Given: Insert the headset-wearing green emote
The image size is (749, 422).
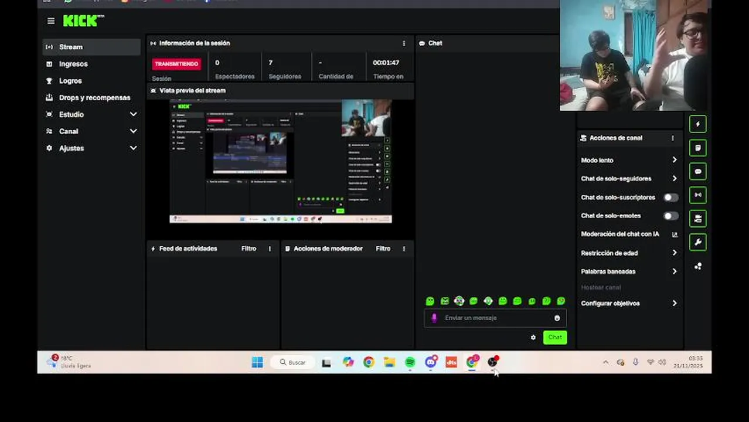Looking at the screenshot, I should (459, 301).
